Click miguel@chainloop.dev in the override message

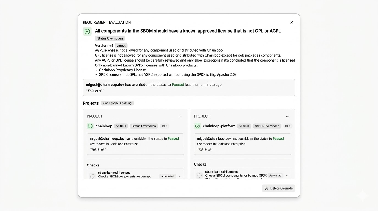point(104,84)
